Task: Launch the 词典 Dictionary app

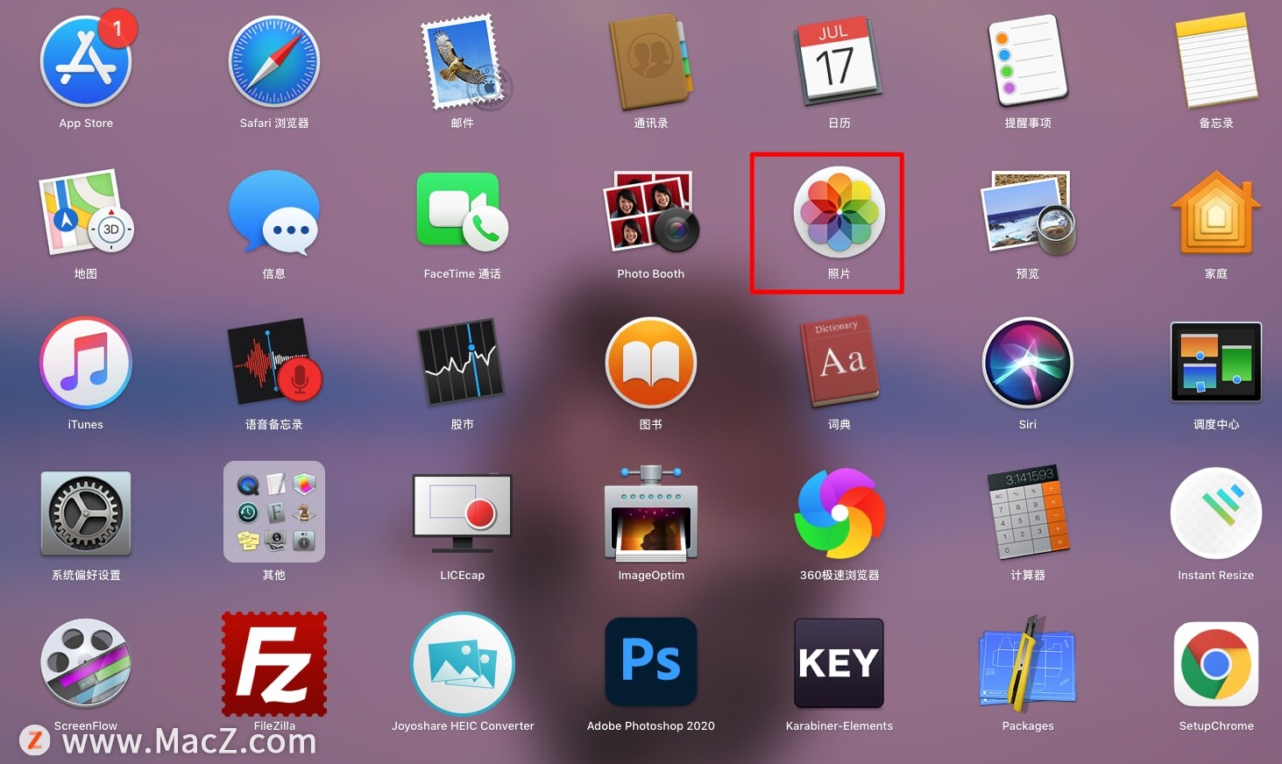Action: (839, 364)
